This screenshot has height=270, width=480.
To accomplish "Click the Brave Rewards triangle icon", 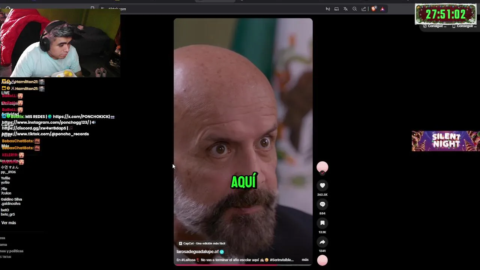I will click(x=382, y=9).
